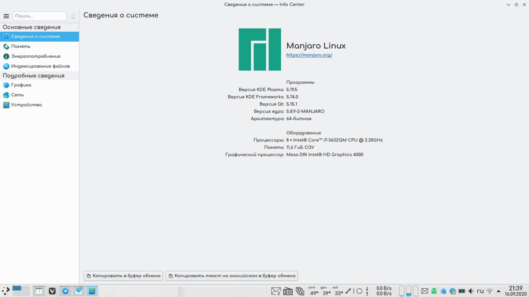Expand hidden system tray icons arrow
Image resolution: width=529 pixels, height=297 pixels.
[x=498, y=291]
